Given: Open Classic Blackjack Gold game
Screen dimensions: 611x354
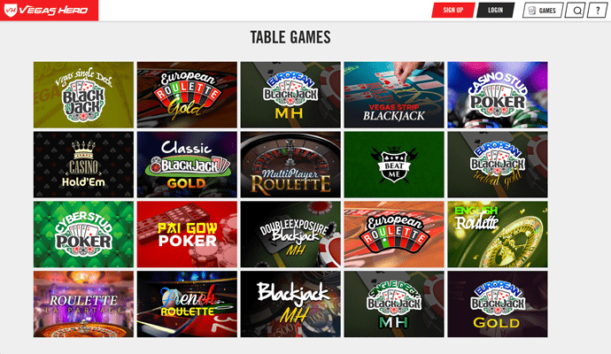Looking at the screenshot, I should point(187,165).
